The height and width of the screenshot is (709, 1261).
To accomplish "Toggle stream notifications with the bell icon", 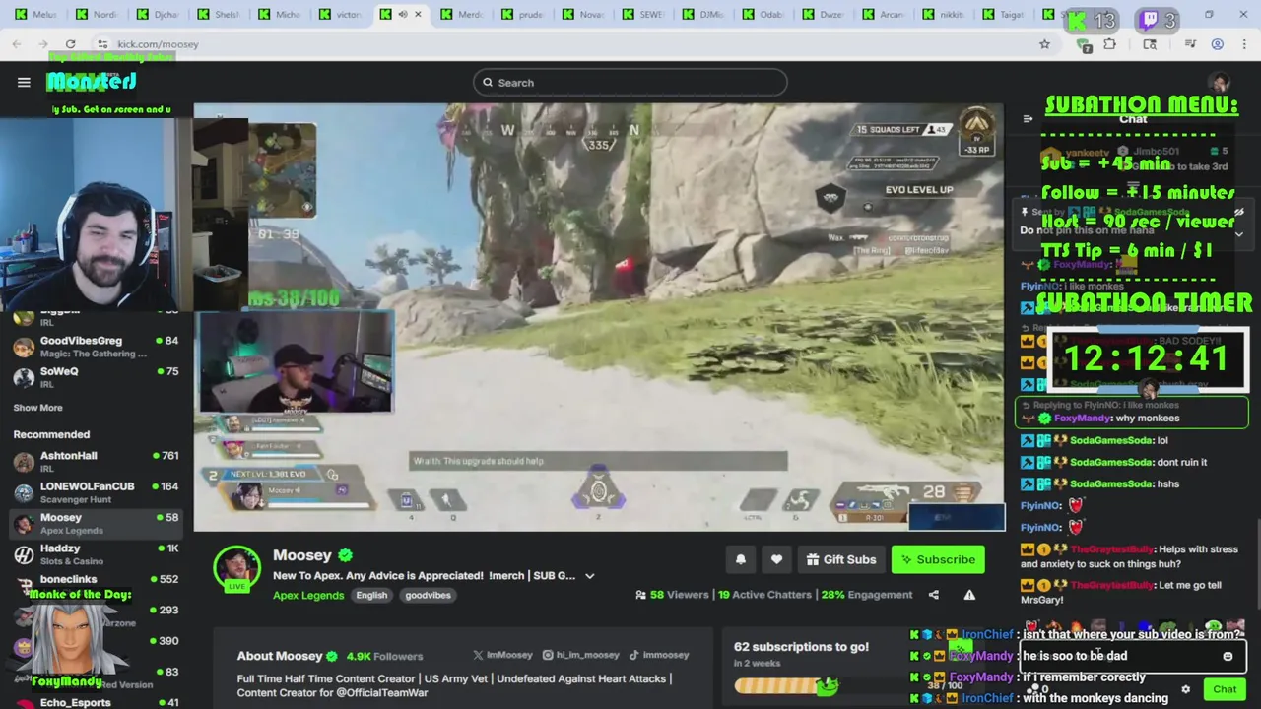I will click(741, 559).
